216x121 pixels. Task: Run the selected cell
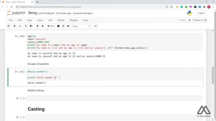click(x=51, y=26)
